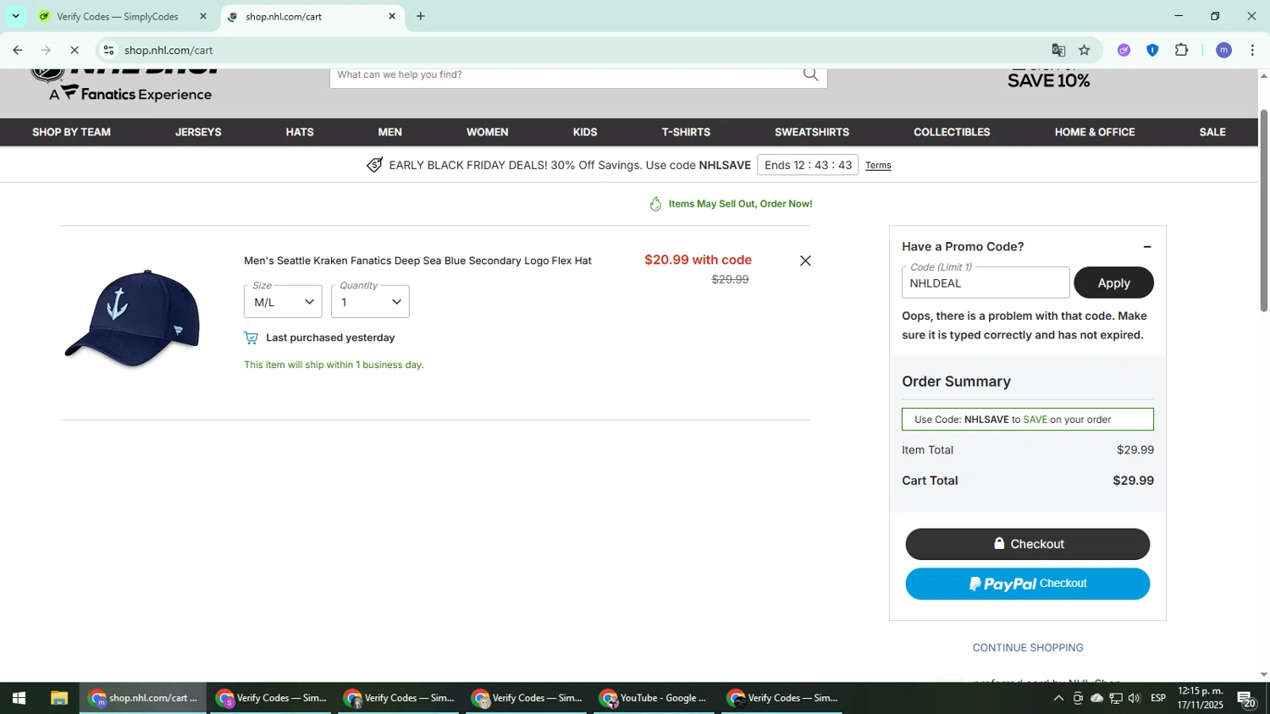1270x714 pixels.
Task: Open WOMEN menu
Action: tap(488, 132)
